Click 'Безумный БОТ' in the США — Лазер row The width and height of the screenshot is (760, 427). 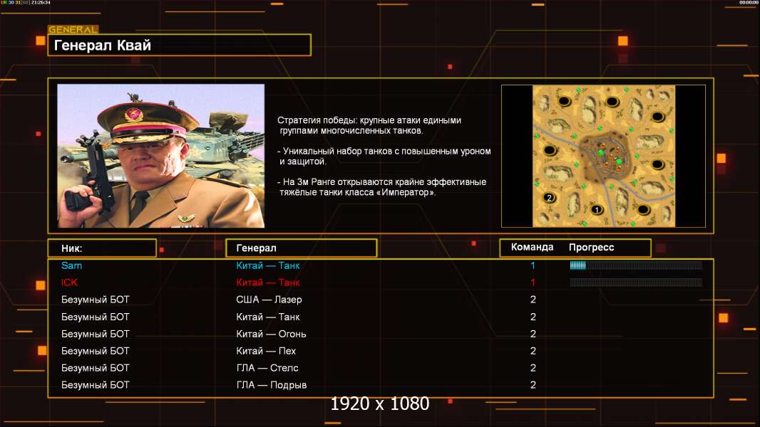point(96,300)
